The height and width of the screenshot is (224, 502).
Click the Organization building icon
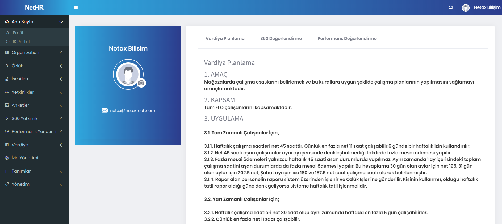[x=7, y=52]
